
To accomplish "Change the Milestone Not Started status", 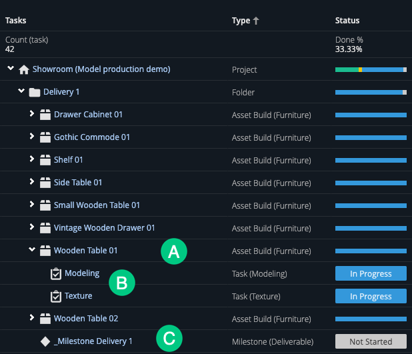I will [x=371, y=341].
